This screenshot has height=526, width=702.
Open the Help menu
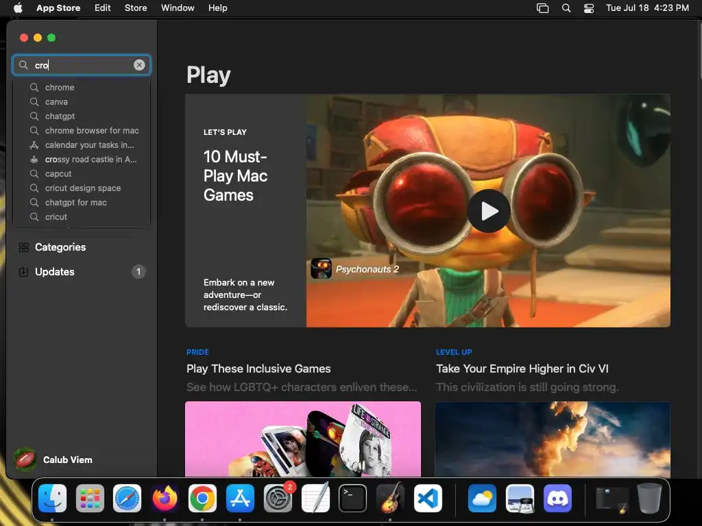tap(217, 8)
